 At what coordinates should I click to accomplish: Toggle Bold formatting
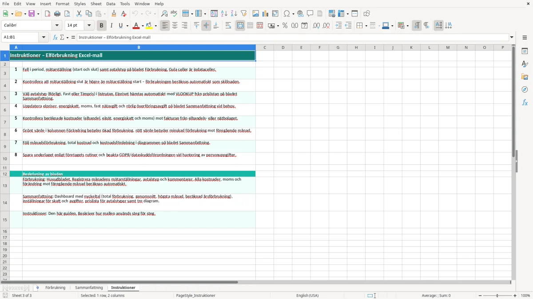pyautogui.click(x=102, y=26)
